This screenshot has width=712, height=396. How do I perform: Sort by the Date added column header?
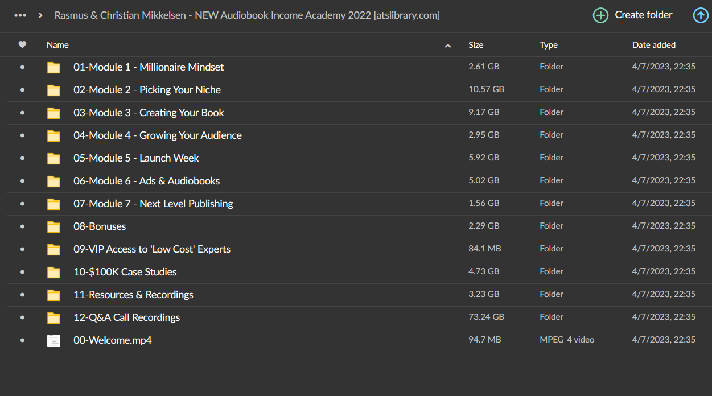(x=654, y=45)
